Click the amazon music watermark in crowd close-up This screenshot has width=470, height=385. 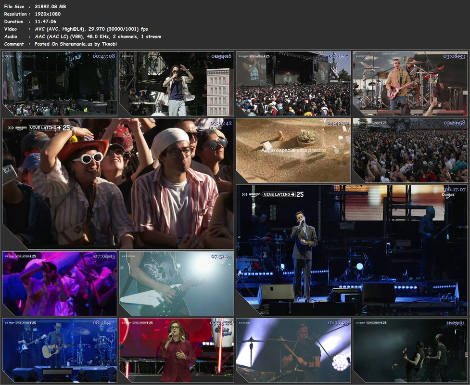tap(209, 128)
